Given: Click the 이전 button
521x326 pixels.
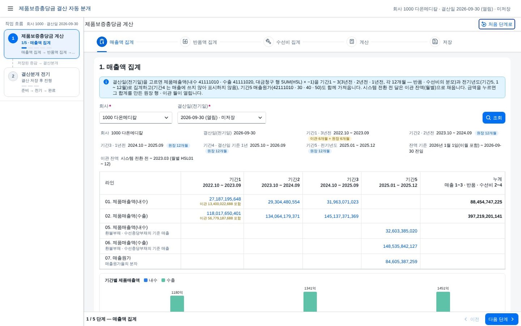Looking at the screenshot, I should [471, 319].
